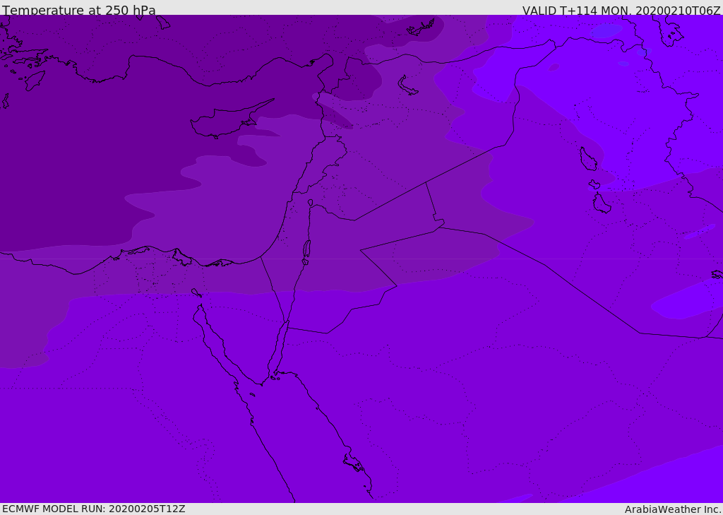Click the 'ECMWF MODEL RUN: 20200205T12Z' footer text
This screenshot has height=515, width=723.
point(94,509)
